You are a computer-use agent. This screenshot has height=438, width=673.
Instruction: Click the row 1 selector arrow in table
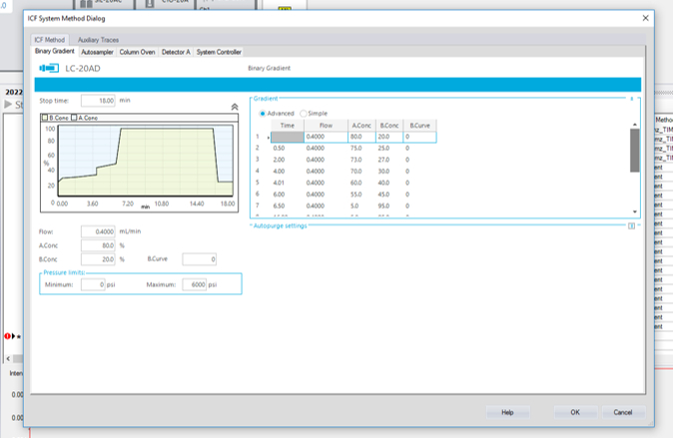(x=269, y=138)
